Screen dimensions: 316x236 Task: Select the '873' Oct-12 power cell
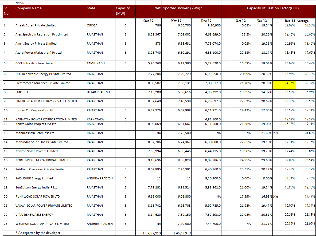[x=149, y=45]
